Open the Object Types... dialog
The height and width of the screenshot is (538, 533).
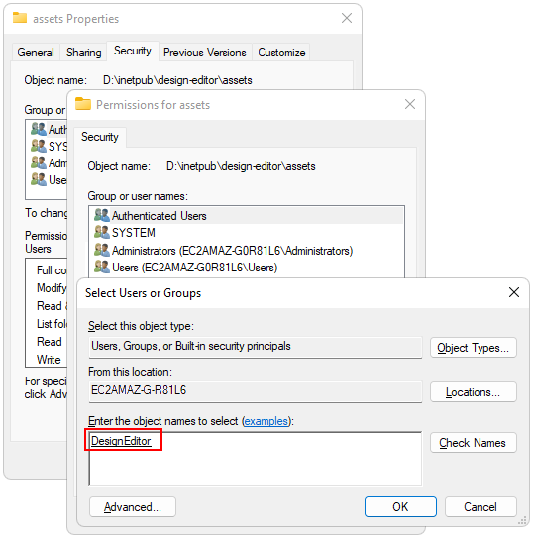473,348
